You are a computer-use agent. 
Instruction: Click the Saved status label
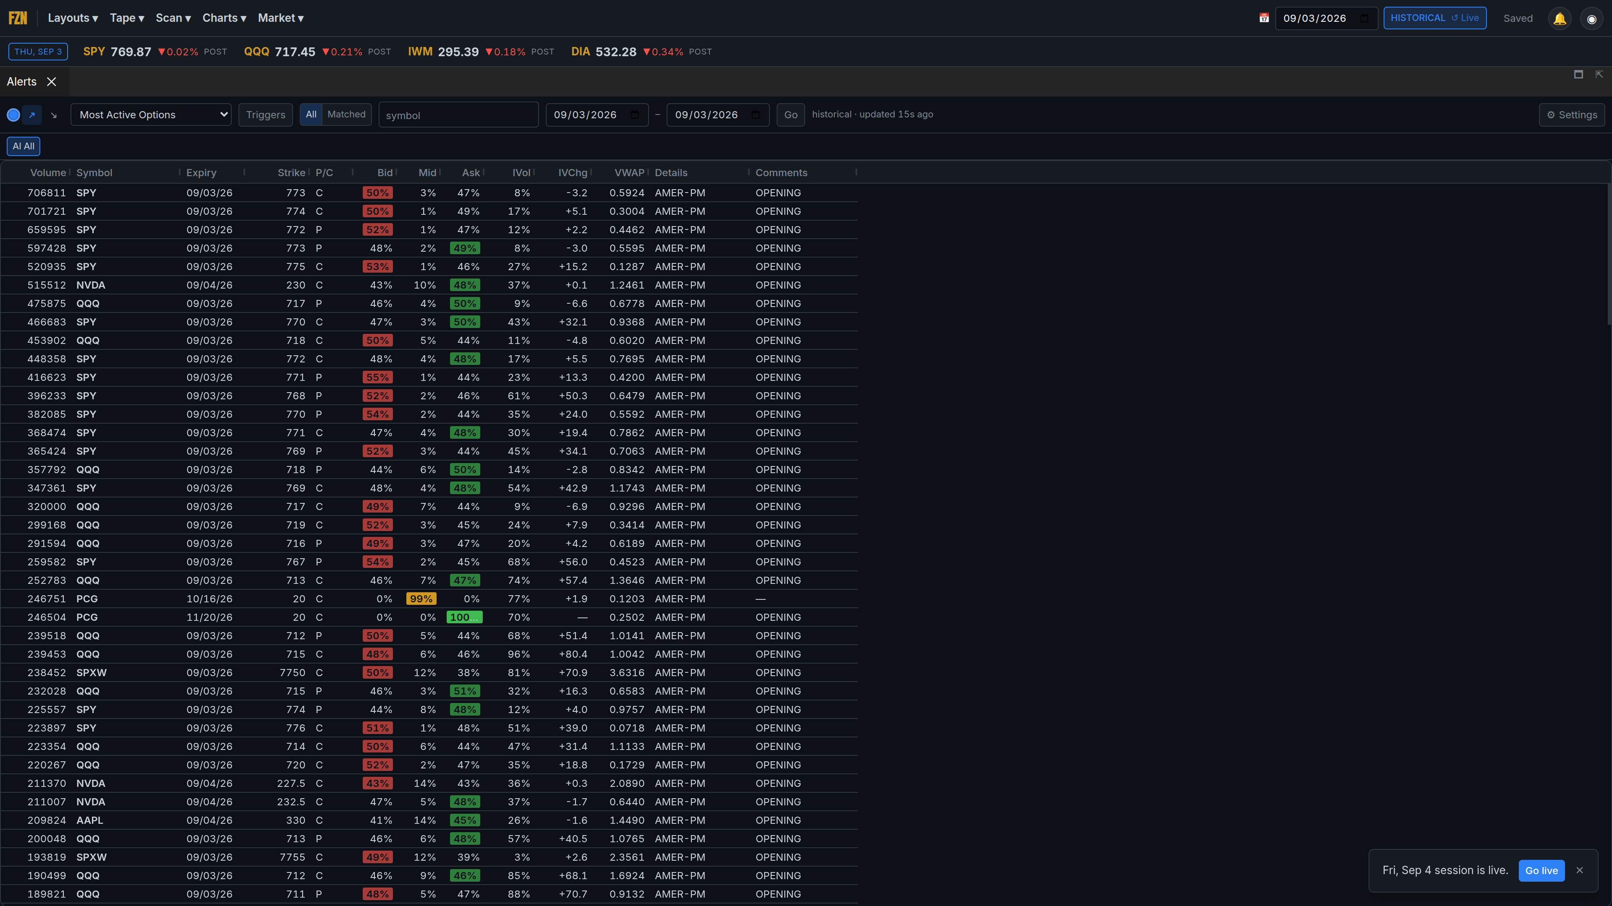coord(1518,18)
